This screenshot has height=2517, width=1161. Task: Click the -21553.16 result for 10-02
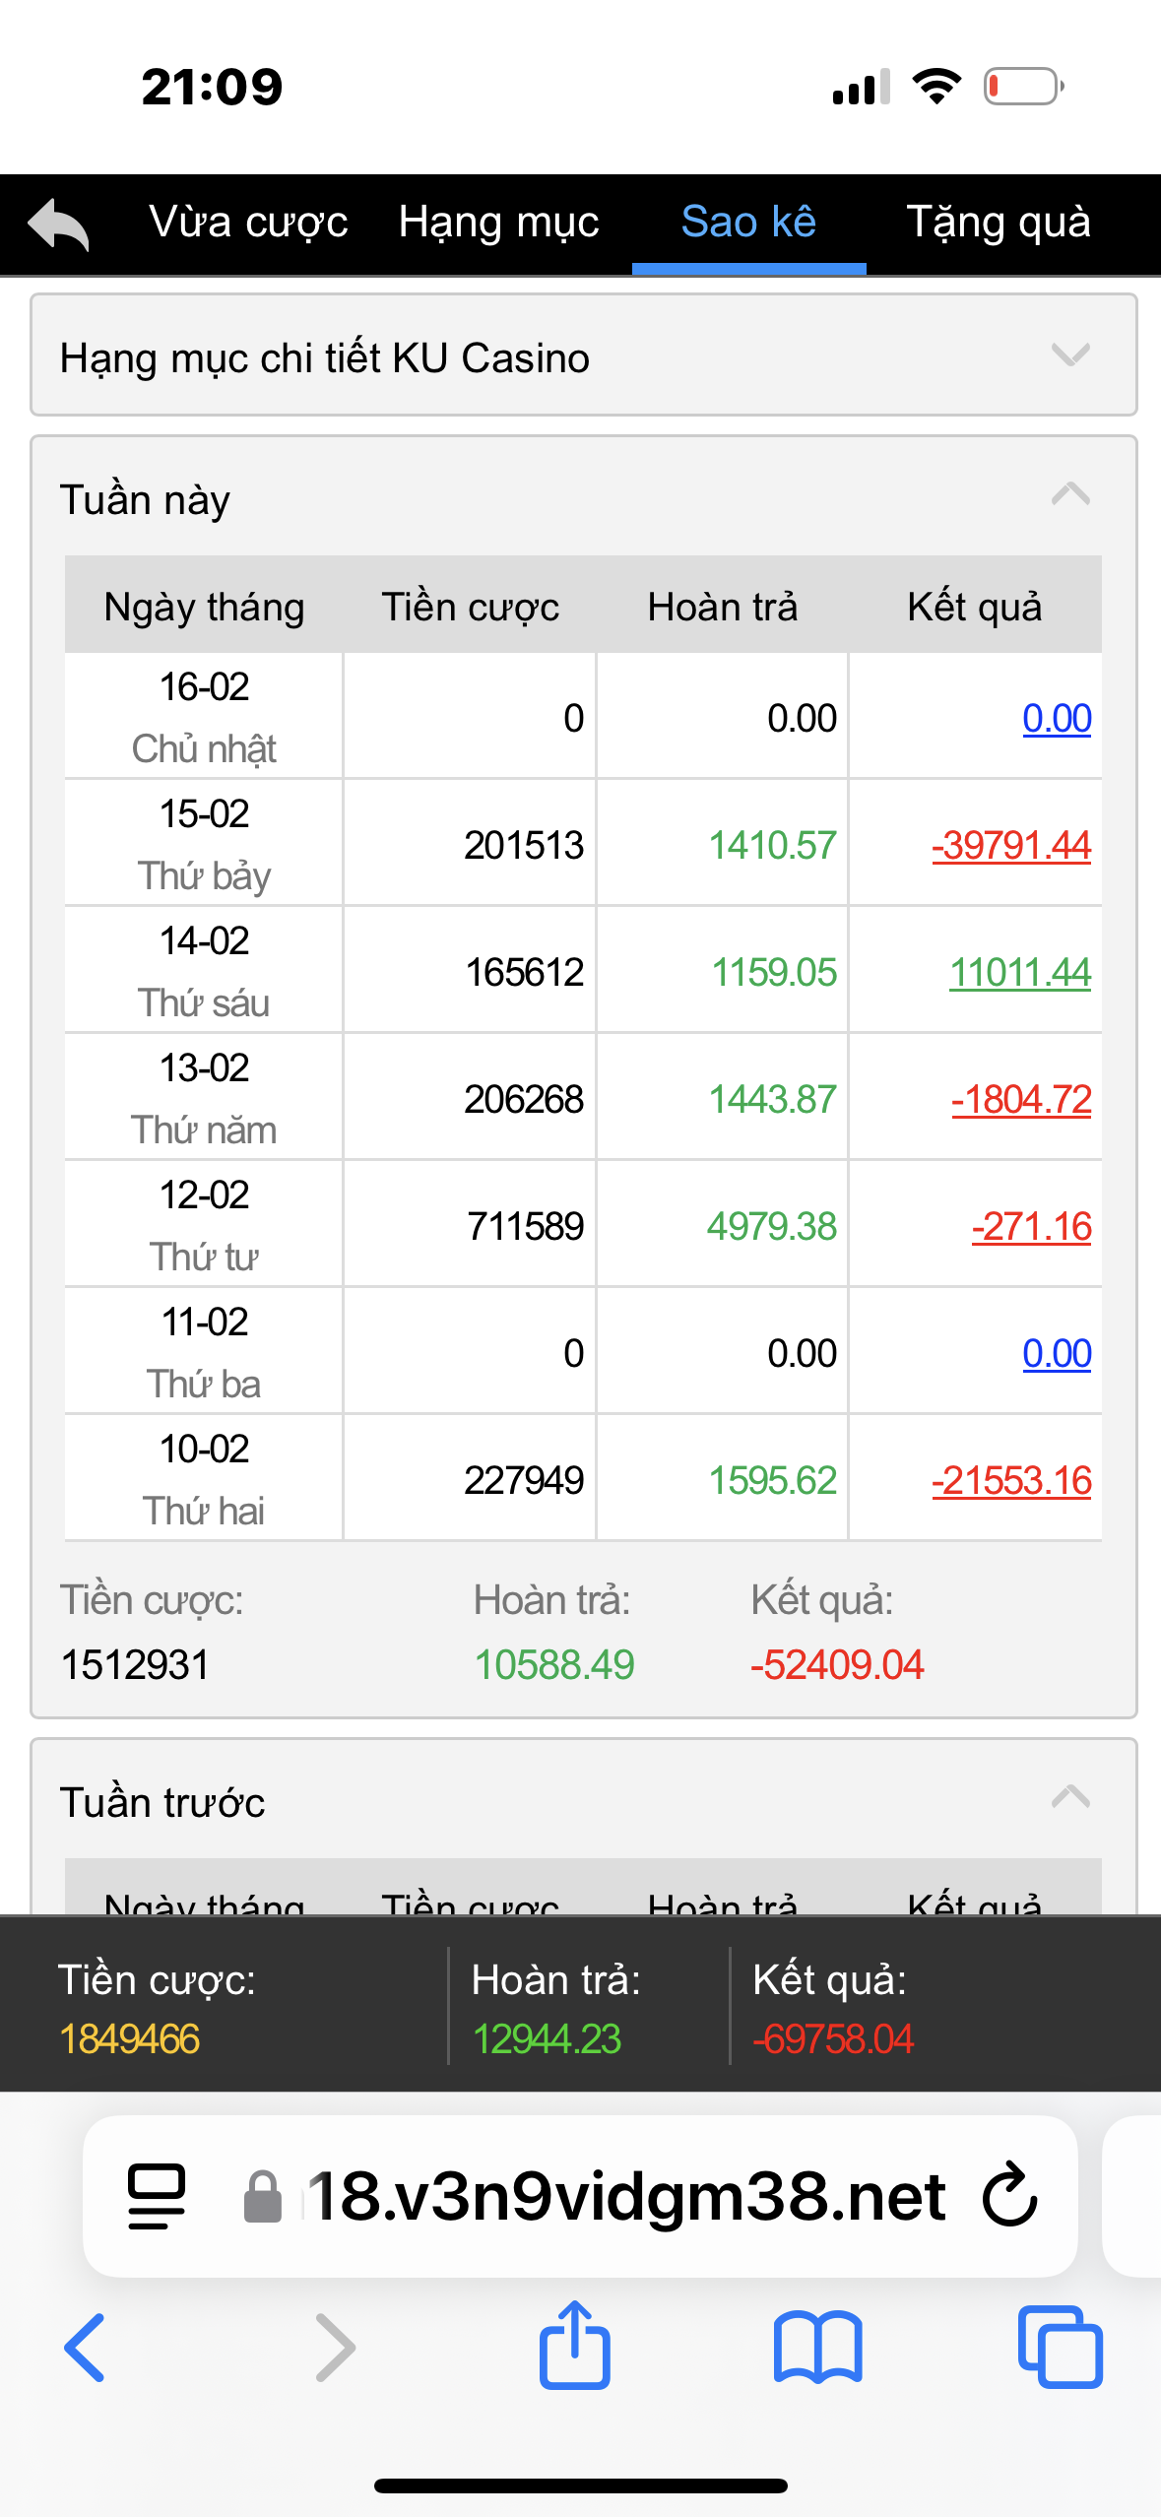(1011, 1481)
